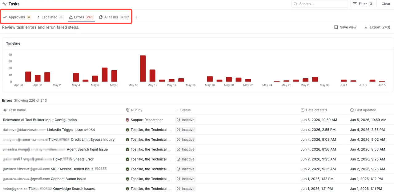Click the Run by column header
Screen dimensions: 394x192
(134, 110)
